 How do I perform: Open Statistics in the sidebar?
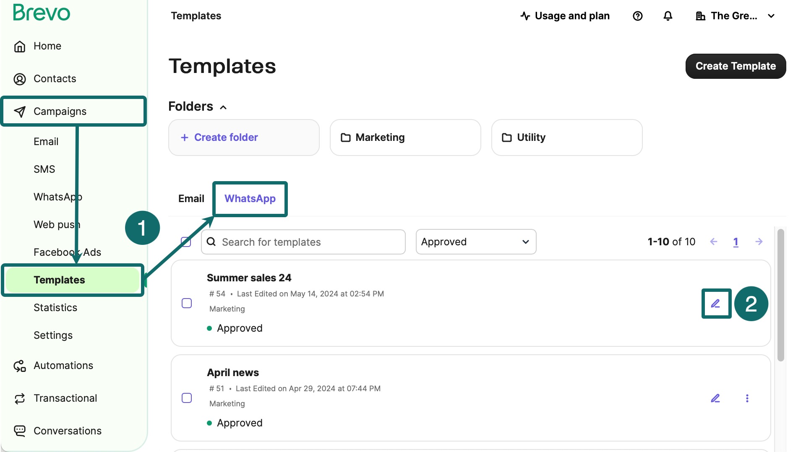tap(55, 307)
